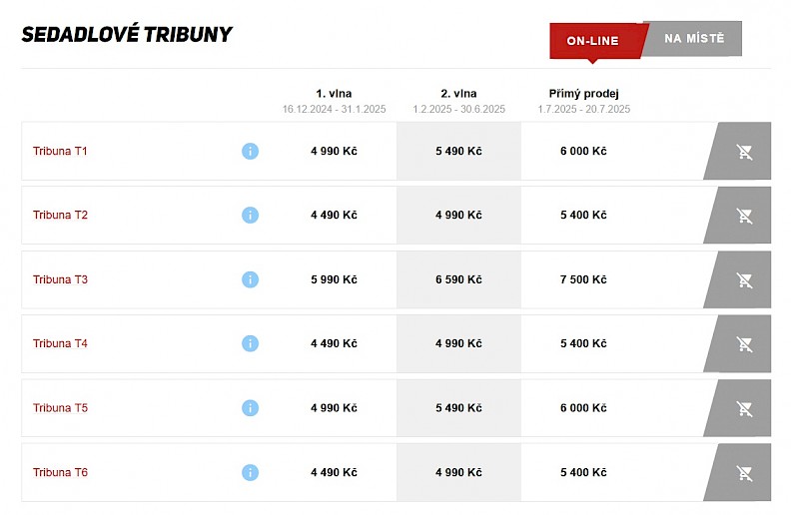This screenshot has width=791, height=515.
Task: Click the cart icon for Tribuna T1
Action: (744, 152)
